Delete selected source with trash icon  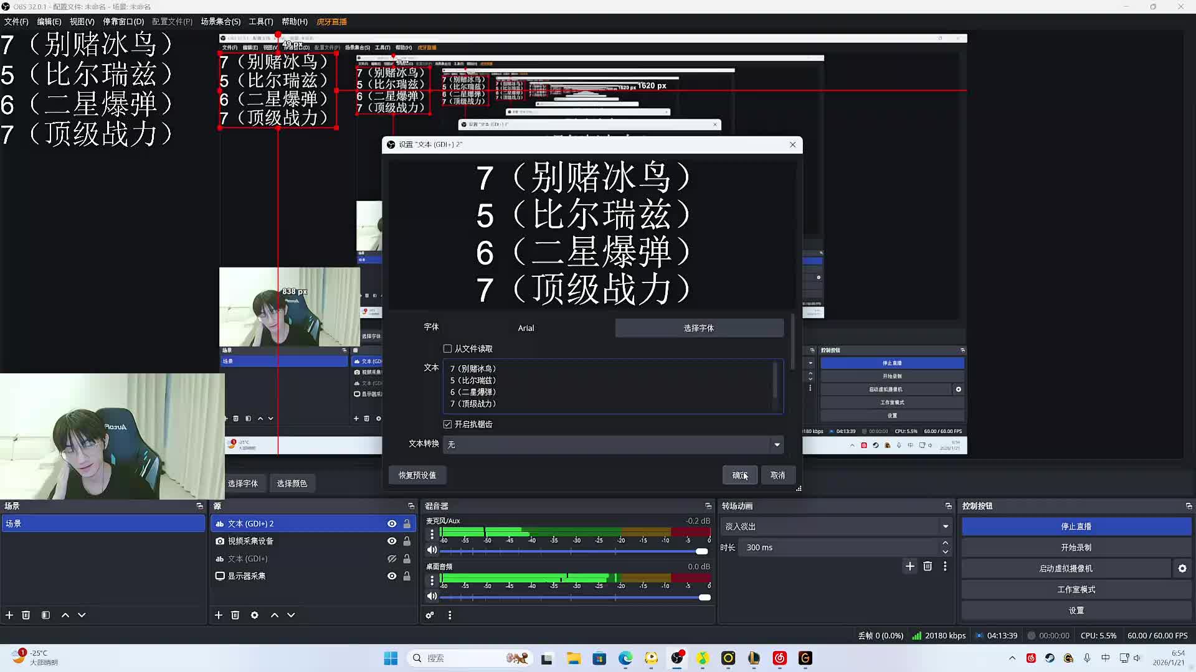(x=235, y=615)
